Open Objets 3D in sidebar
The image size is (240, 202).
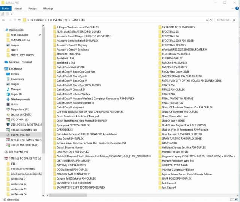[16, 94]
